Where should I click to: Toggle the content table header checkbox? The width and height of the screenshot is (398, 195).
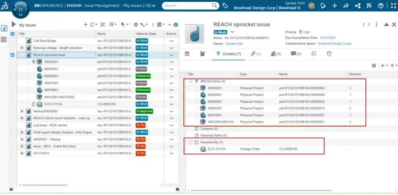(x=182, y=74)
